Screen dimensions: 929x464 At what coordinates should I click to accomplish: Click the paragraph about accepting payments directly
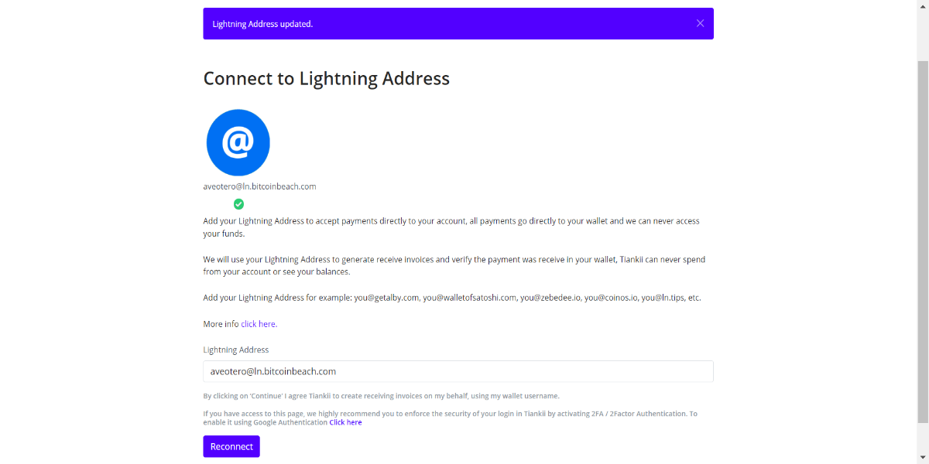click(451, 227)
